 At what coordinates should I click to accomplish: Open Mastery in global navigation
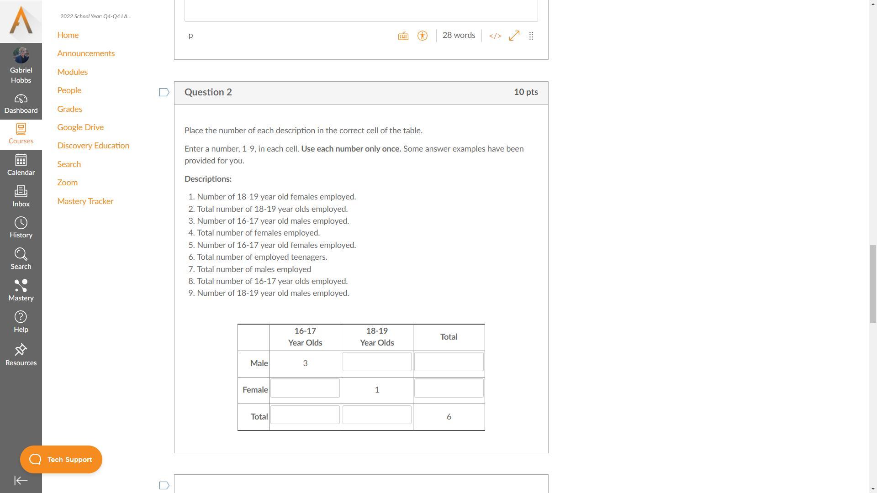click(21, 290)
